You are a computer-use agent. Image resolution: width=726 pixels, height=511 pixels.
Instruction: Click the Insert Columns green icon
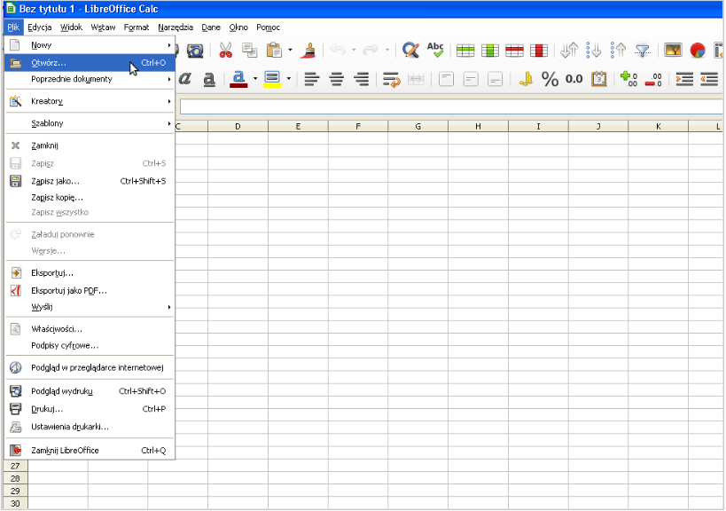point(490,50)
